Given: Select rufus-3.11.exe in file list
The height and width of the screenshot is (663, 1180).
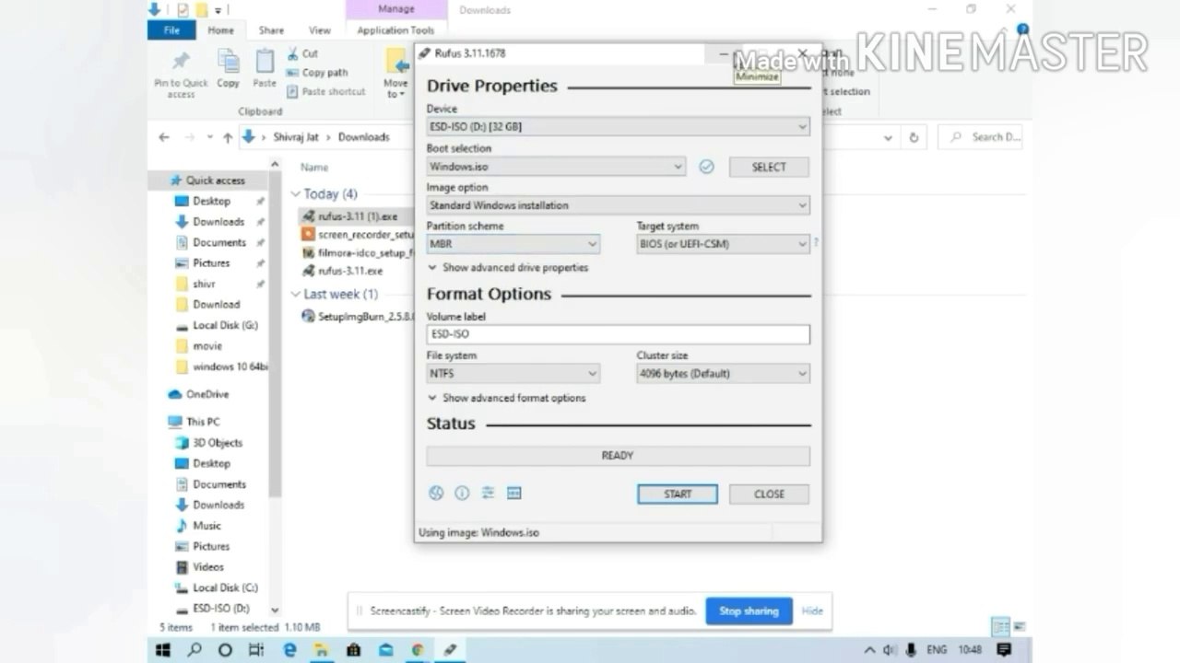Looking at the screenshot, I should click(343, 271).
